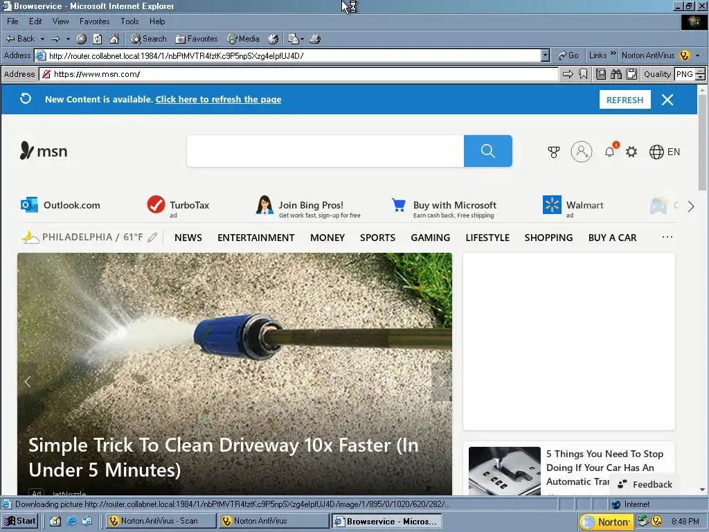Click the Back arrow toolbar button
Image resolution: width=709 pixels, height=532 pixels.
click(x=20, y=39)
